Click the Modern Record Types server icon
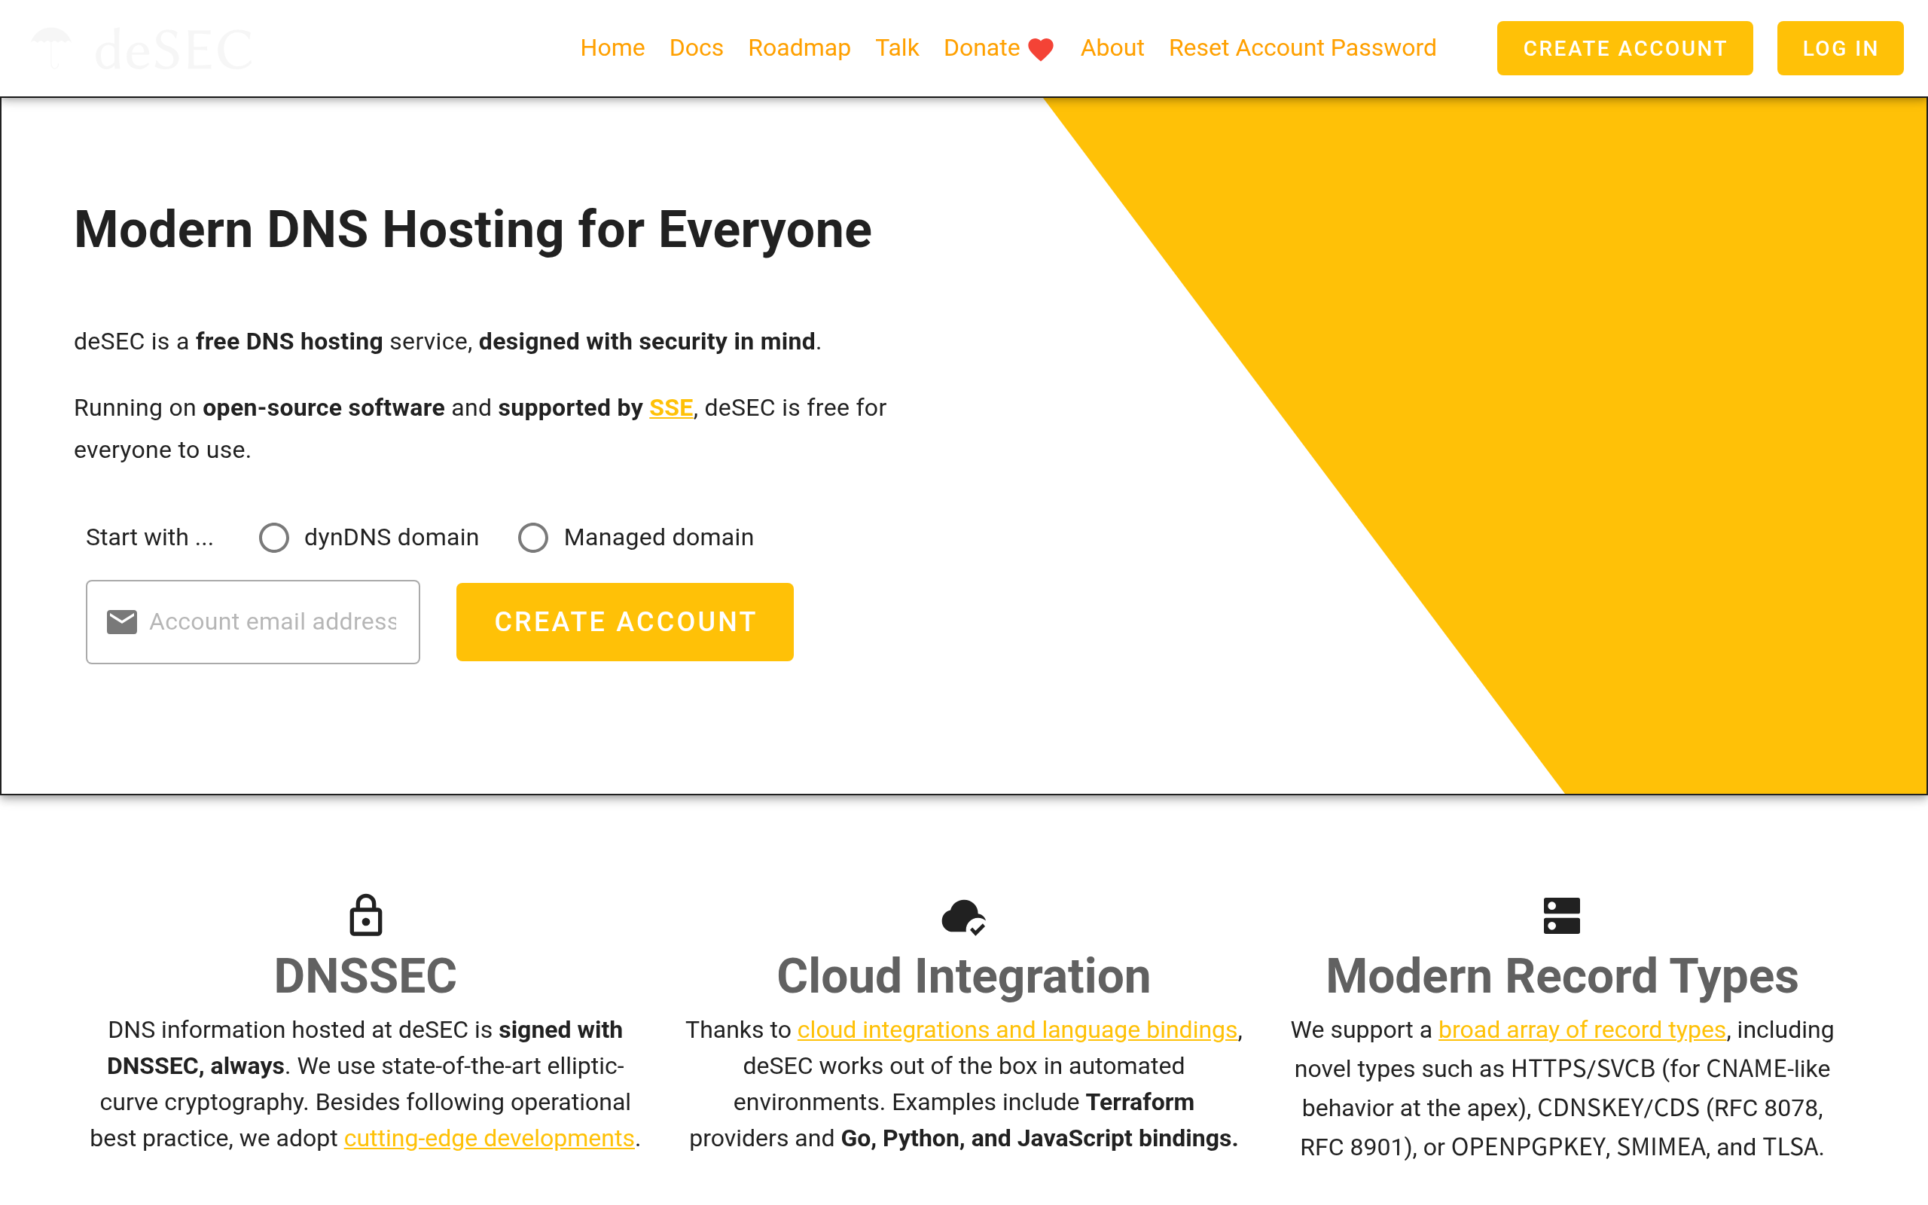The height and width of the screenshot is (1205, 1928). (1561, 916)
